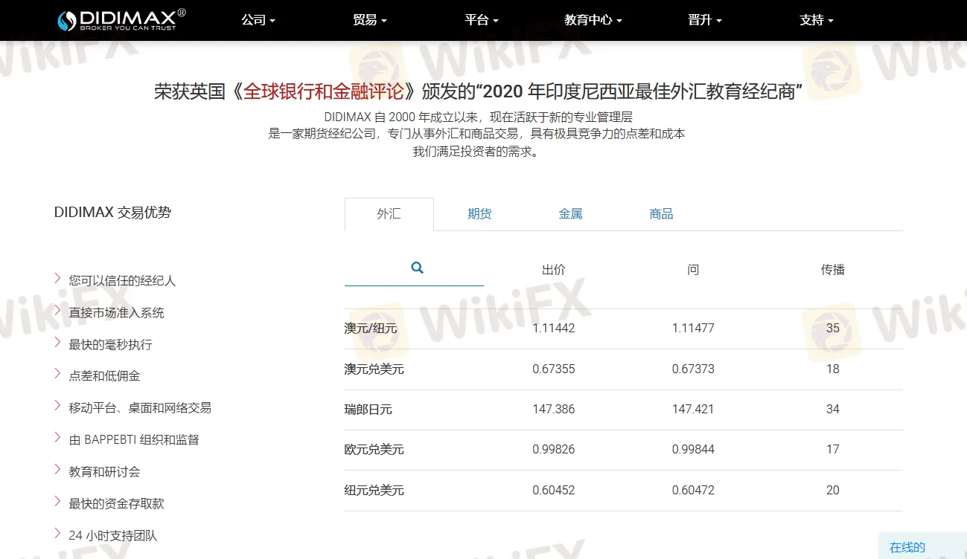
Task: Select the 外汇 tab
Action: click(x=389, y=214)
